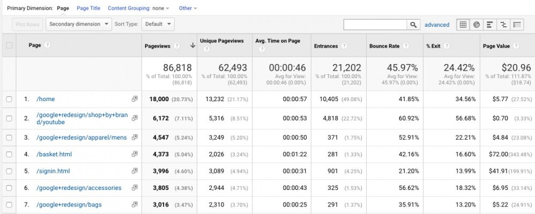Open the /google+redesign/accessories link

click(79, 188)
